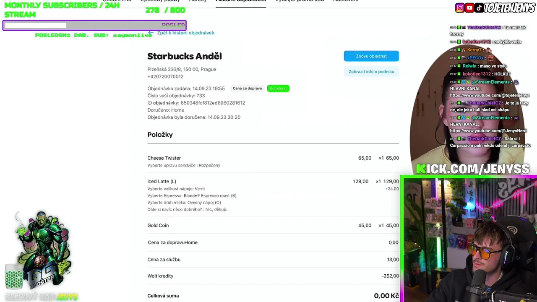The width and height of the screenshot is (537, 302).
Task: Click username Kerny7 in chat
Action: pos(474,50)
